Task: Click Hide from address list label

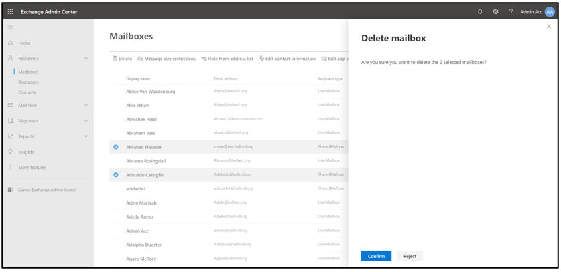Action: point(231,59)
